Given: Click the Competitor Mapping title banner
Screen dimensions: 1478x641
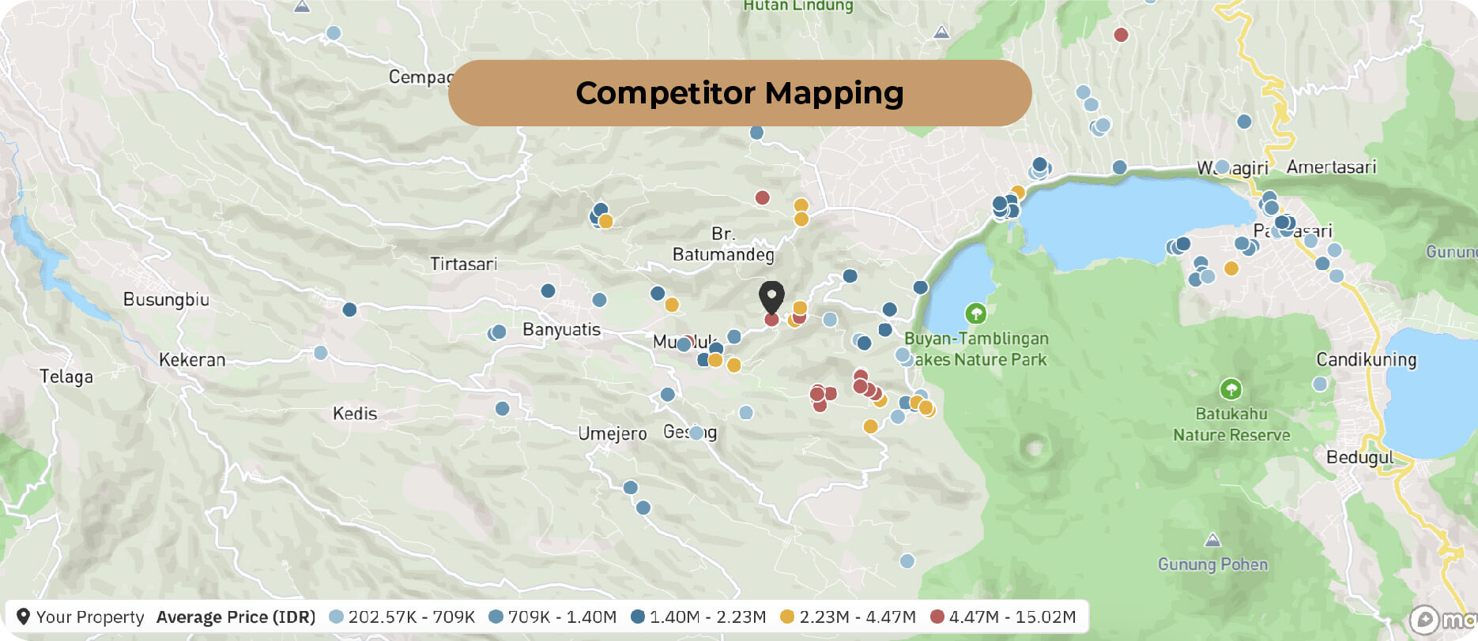Looking at the screenshot, I should [x=739, y=93].
